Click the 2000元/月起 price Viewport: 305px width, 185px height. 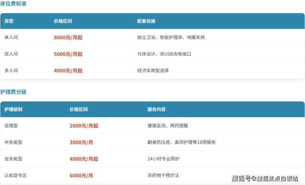[x=84, y=126]
